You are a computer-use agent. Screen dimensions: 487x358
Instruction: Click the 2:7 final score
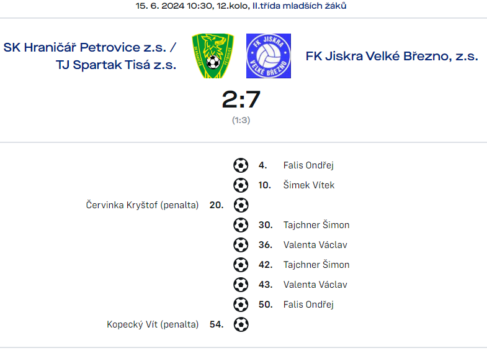(x=241, y=99)
